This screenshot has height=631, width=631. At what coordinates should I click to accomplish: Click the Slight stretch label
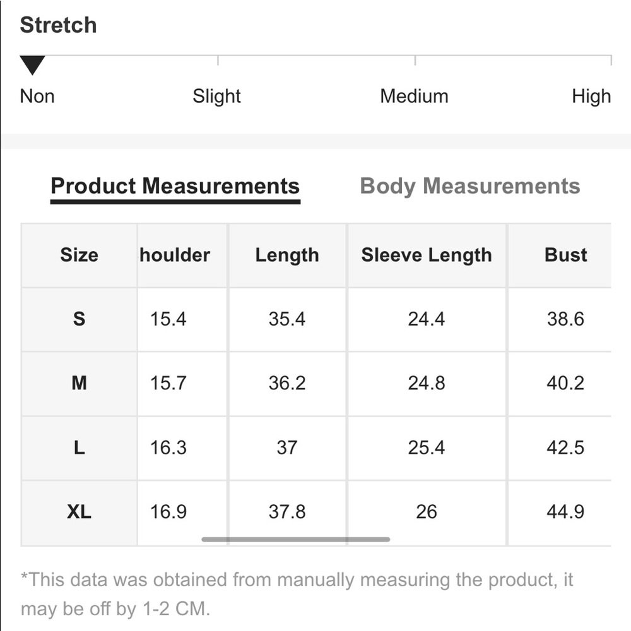point(216,97)
